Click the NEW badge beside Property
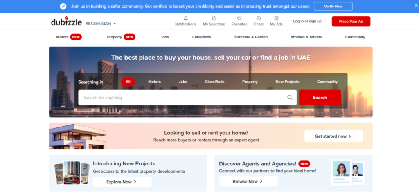The height and width of the screenshot is (196, 419). click(x=130, y=37)
